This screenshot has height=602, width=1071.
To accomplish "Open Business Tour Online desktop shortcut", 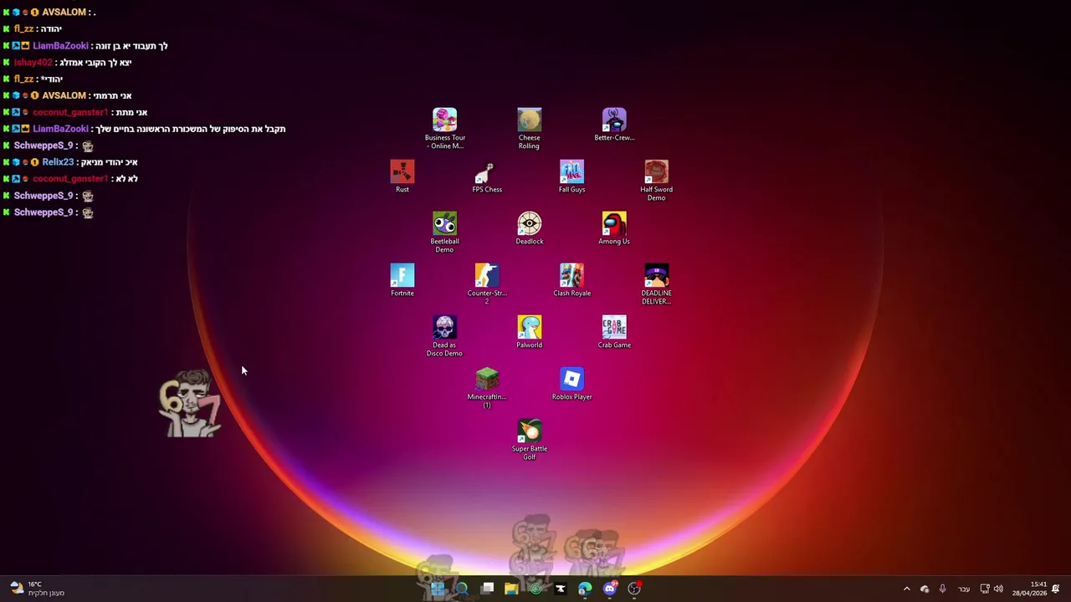I will click(x=444, y=129).
